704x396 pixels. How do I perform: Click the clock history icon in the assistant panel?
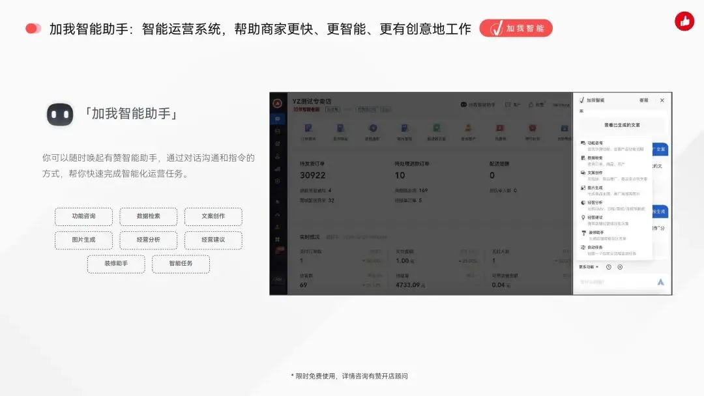(x=608, y=267)
